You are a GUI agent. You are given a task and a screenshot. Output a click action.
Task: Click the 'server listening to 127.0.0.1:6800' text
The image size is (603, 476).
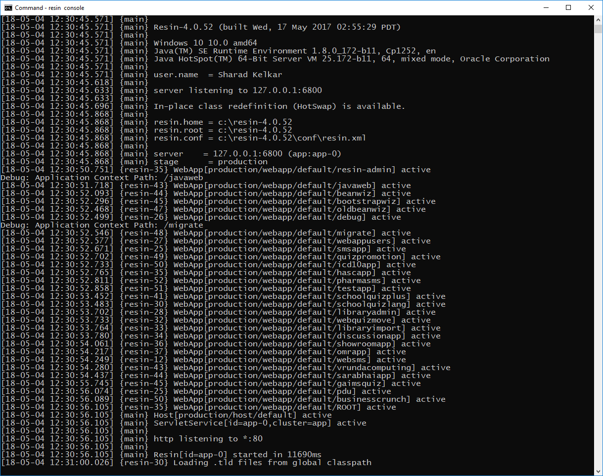tap(238, 91)
